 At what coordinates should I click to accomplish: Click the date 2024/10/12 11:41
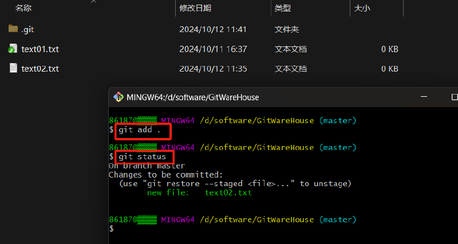[213, 29]
